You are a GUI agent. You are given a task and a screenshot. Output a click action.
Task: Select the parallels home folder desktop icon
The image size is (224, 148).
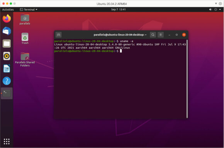pos(25,19)
